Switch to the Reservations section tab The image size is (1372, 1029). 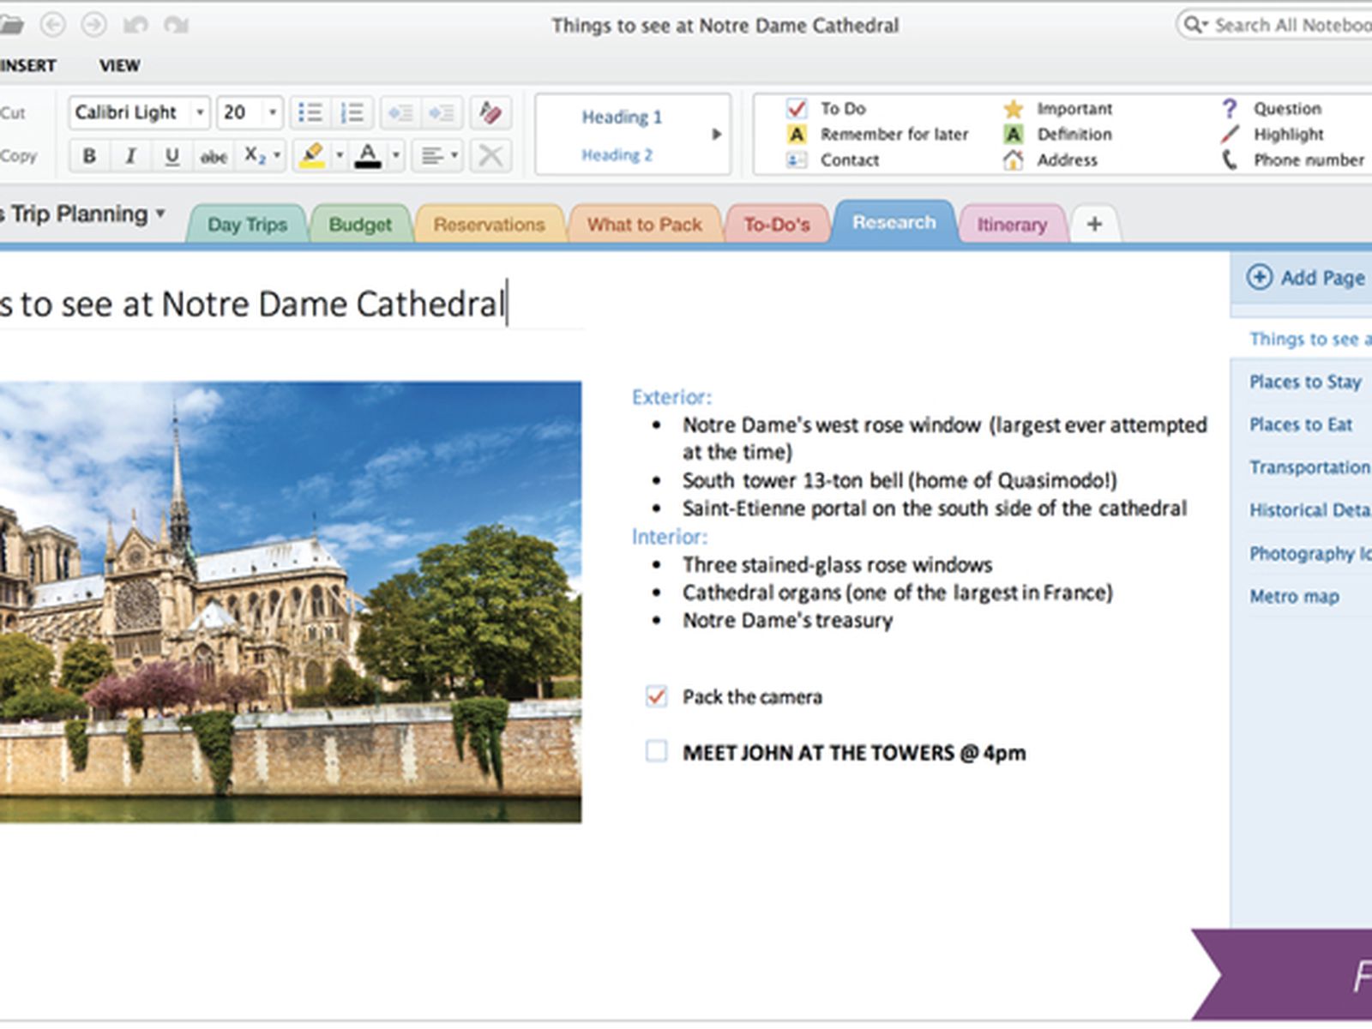point(489,225)
